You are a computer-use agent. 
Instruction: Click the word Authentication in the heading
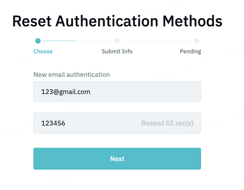click(106, 22)
